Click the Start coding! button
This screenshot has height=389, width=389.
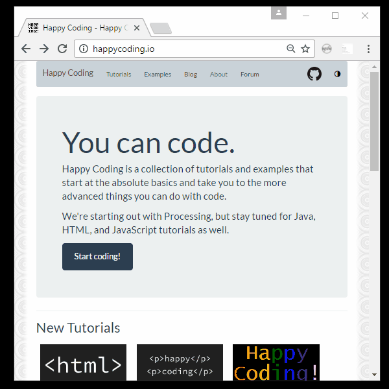97,257
